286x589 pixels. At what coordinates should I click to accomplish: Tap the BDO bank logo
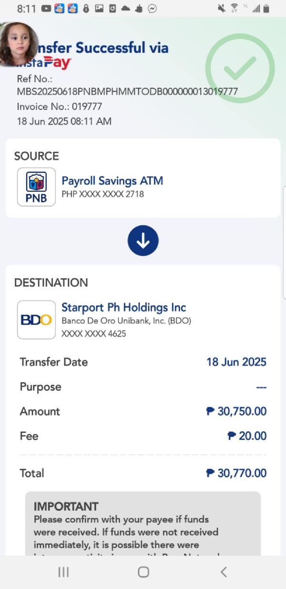click(x=36, y=320)
